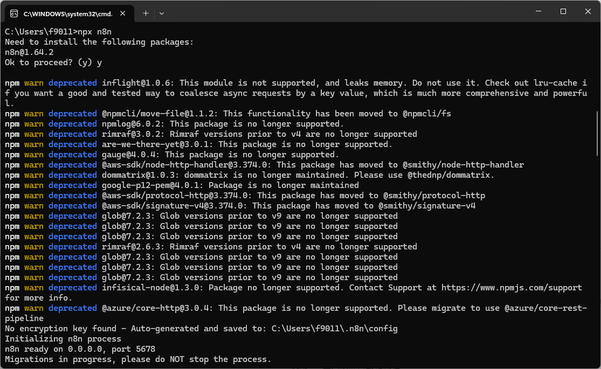
Task: Expand the new tab profiles dropdown
Action: (162, 13)
